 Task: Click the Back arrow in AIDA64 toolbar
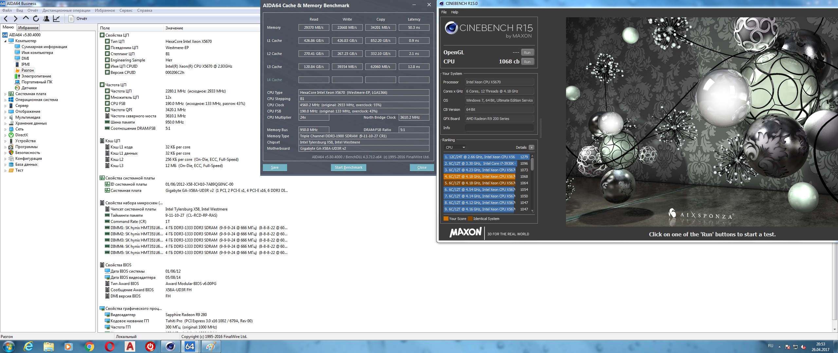pos(6,19)
